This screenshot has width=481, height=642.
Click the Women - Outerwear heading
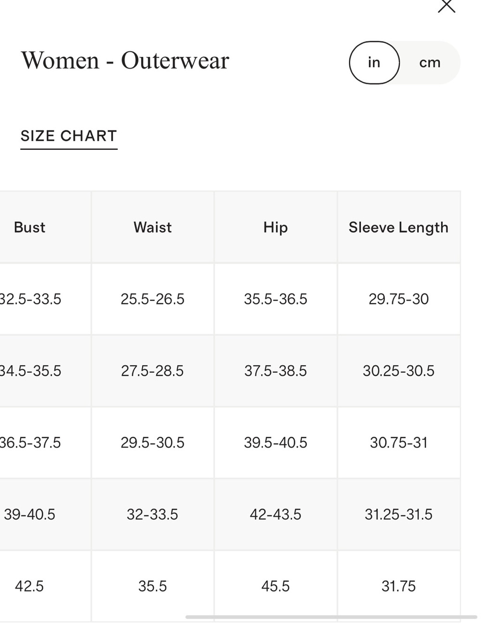tap(125, 61)
